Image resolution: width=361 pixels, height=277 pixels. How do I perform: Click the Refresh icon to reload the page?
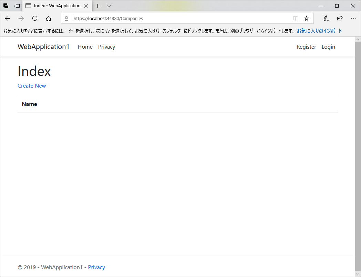[x=34, y=18]
